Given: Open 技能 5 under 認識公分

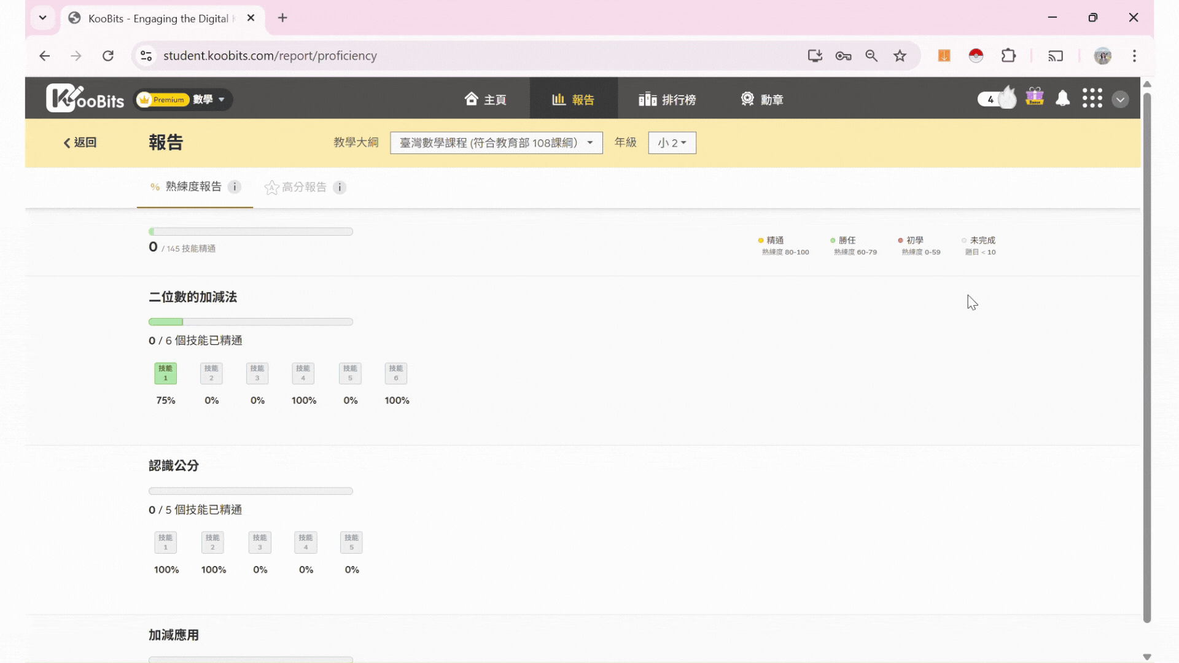Looking at the screenshot, I should (352, 543).
